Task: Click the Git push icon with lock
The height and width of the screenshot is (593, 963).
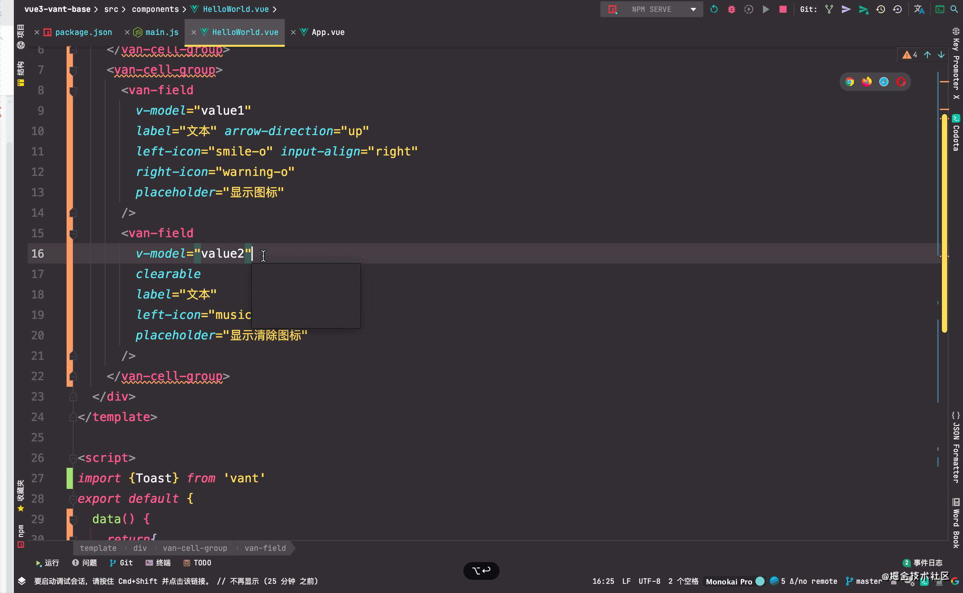Action: [x=863, y=10]
